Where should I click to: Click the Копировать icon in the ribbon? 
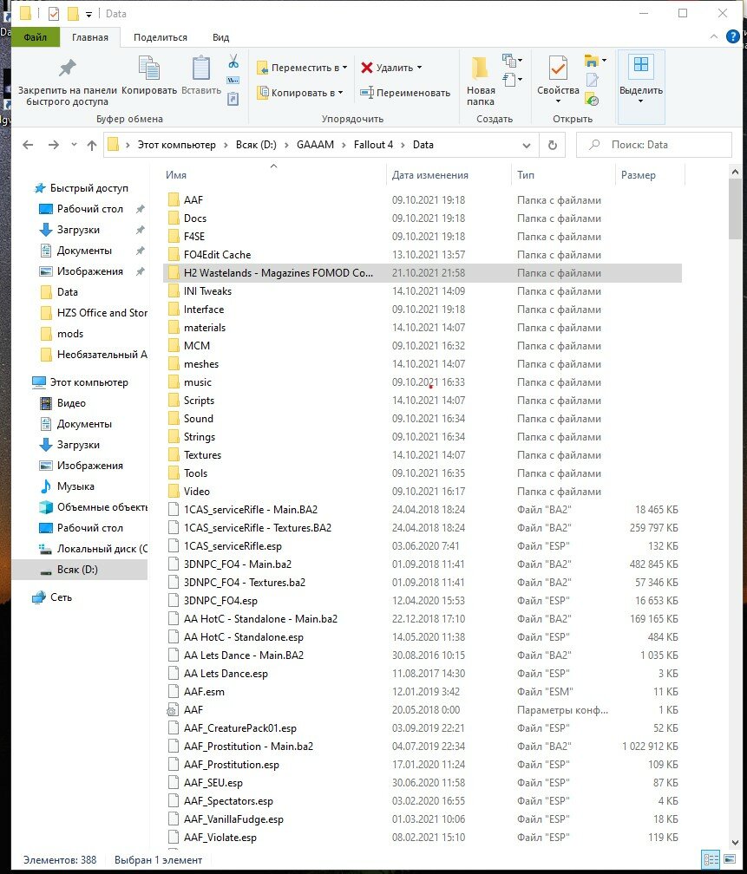click(x=149, y=69)
